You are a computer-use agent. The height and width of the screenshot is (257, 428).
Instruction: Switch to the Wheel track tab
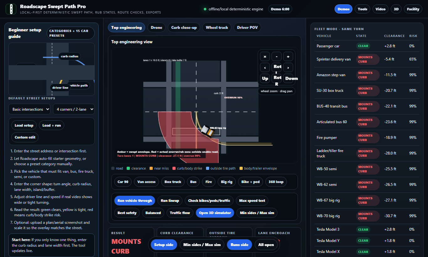coord(217,28)
